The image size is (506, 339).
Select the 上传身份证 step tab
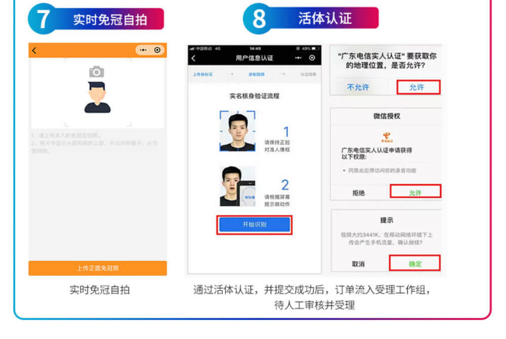point(203,74)
